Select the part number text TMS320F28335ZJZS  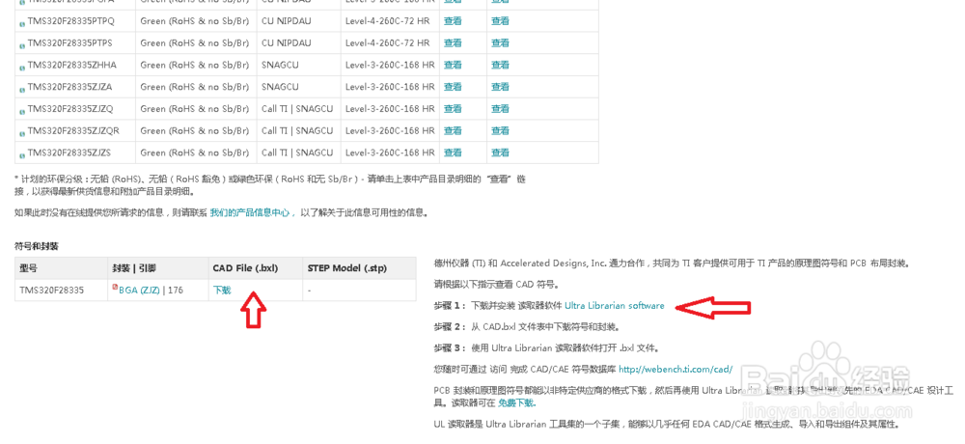coord(69,153)
